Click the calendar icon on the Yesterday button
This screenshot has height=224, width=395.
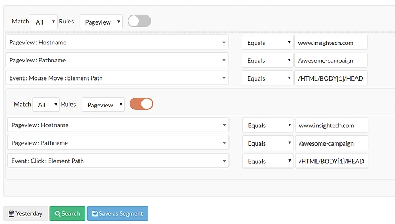pos(11,214)
